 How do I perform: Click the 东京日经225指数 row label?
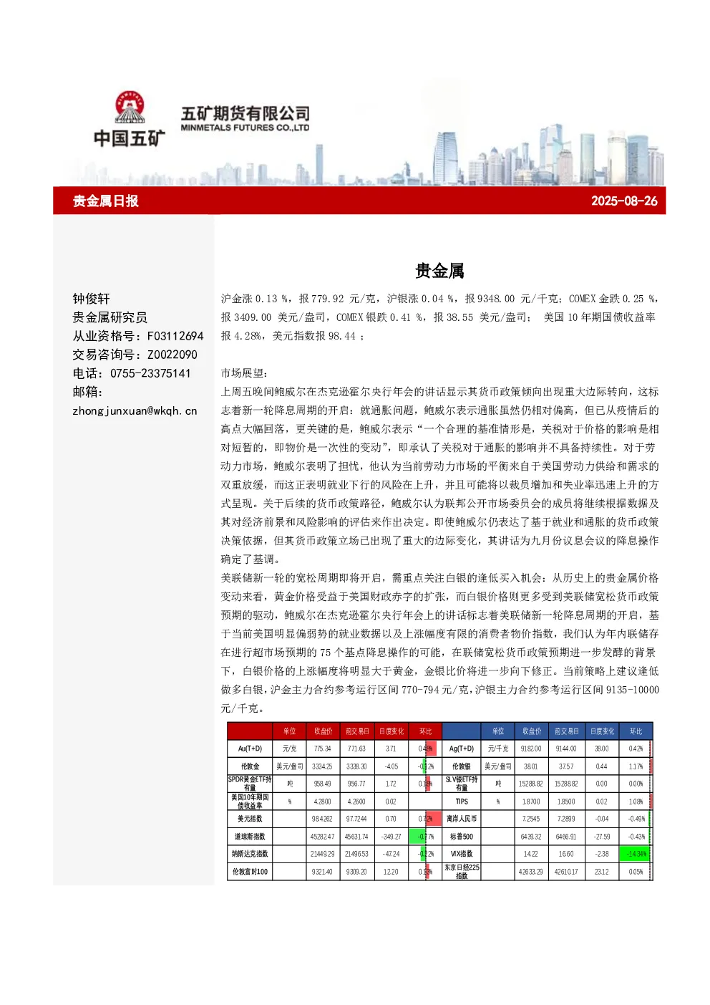coord(462,872)
